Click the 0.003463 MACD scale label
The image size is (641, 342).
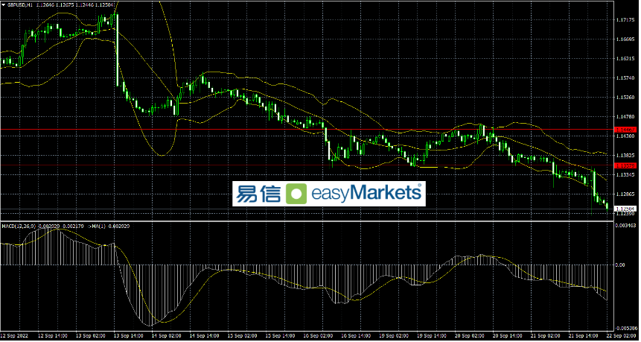[627, 225]
